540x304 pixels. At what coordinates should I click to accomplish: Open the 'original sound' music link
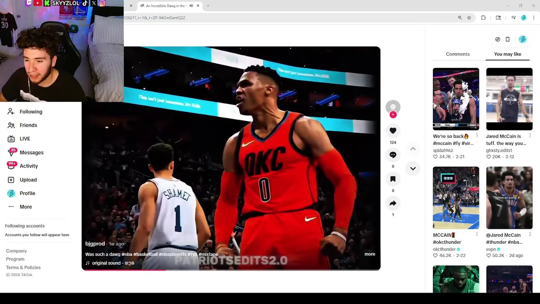click(x=110, y=263)
